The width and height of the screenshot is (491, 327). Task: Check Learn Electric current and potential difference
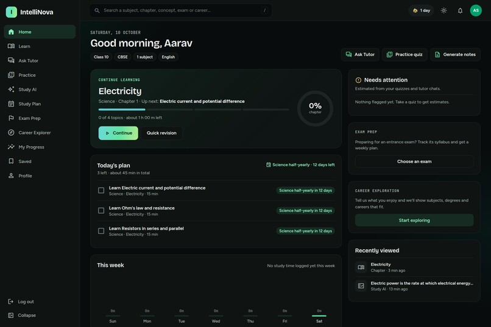pos(101,191)
